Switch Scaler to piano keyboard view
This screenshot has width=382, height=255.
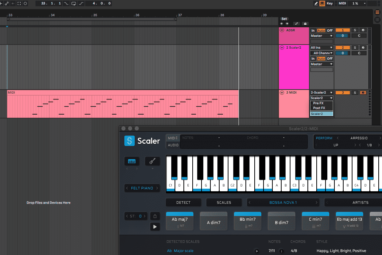pyautogui.click(x=132, y=161)
